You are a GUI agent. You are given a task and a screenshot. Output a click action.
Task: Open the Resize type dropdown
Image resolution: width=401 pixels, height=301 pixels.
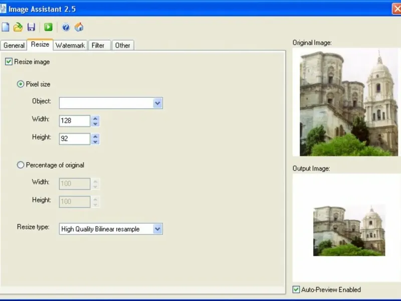[157, 229]
